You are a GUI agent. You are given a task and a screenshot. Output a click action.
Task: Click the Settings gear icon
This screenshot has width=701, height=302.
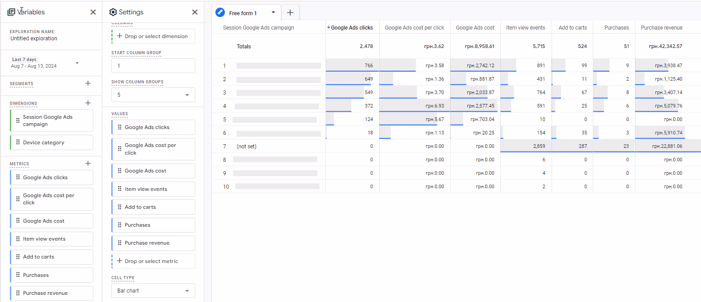pos(113,12)
